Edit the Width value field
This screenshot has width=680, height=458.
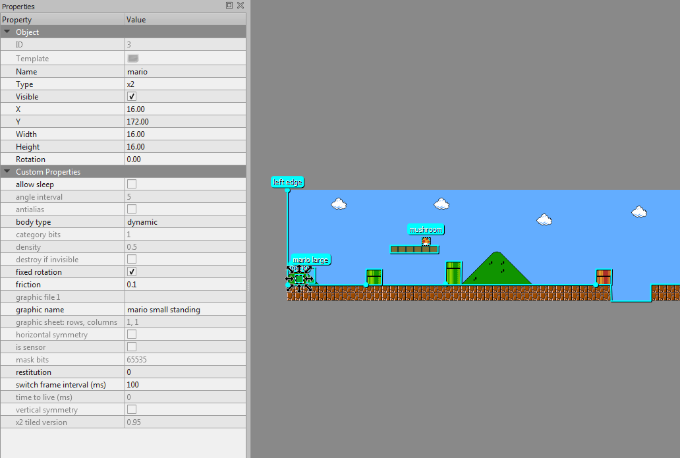pyautogui.click(x=186, y=134)
